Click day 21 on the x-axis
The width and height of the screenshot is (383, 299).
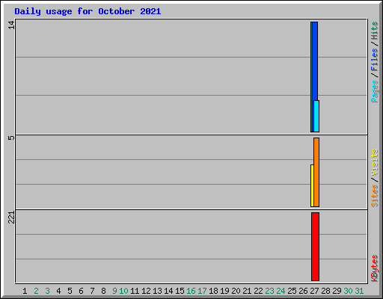[247, 291]
